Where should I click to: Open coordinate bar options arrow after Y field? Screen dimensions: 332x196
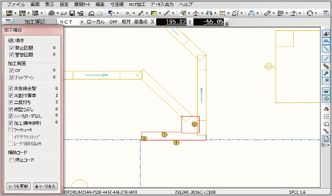click(227, 23)
